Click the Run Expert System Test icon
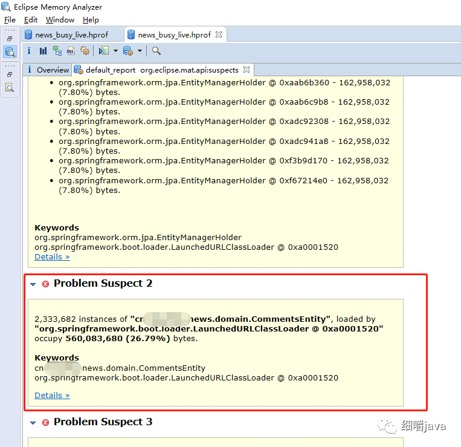461x447 pixels. pos(104,51)
